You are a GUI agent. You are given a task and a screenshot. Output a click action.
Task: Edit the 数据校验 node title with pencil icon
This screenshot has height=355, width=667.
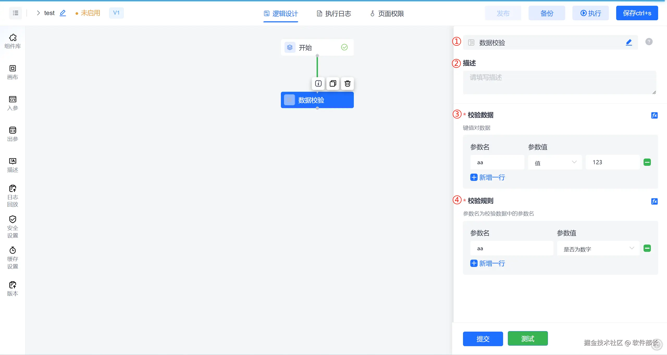point(629,42)
